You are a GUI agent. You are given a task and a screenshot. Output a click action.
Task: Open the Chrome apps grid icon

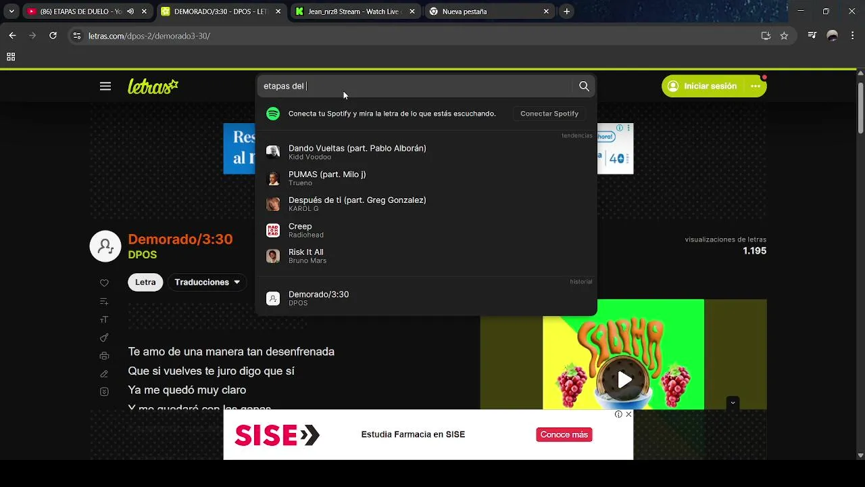[11, 57]
